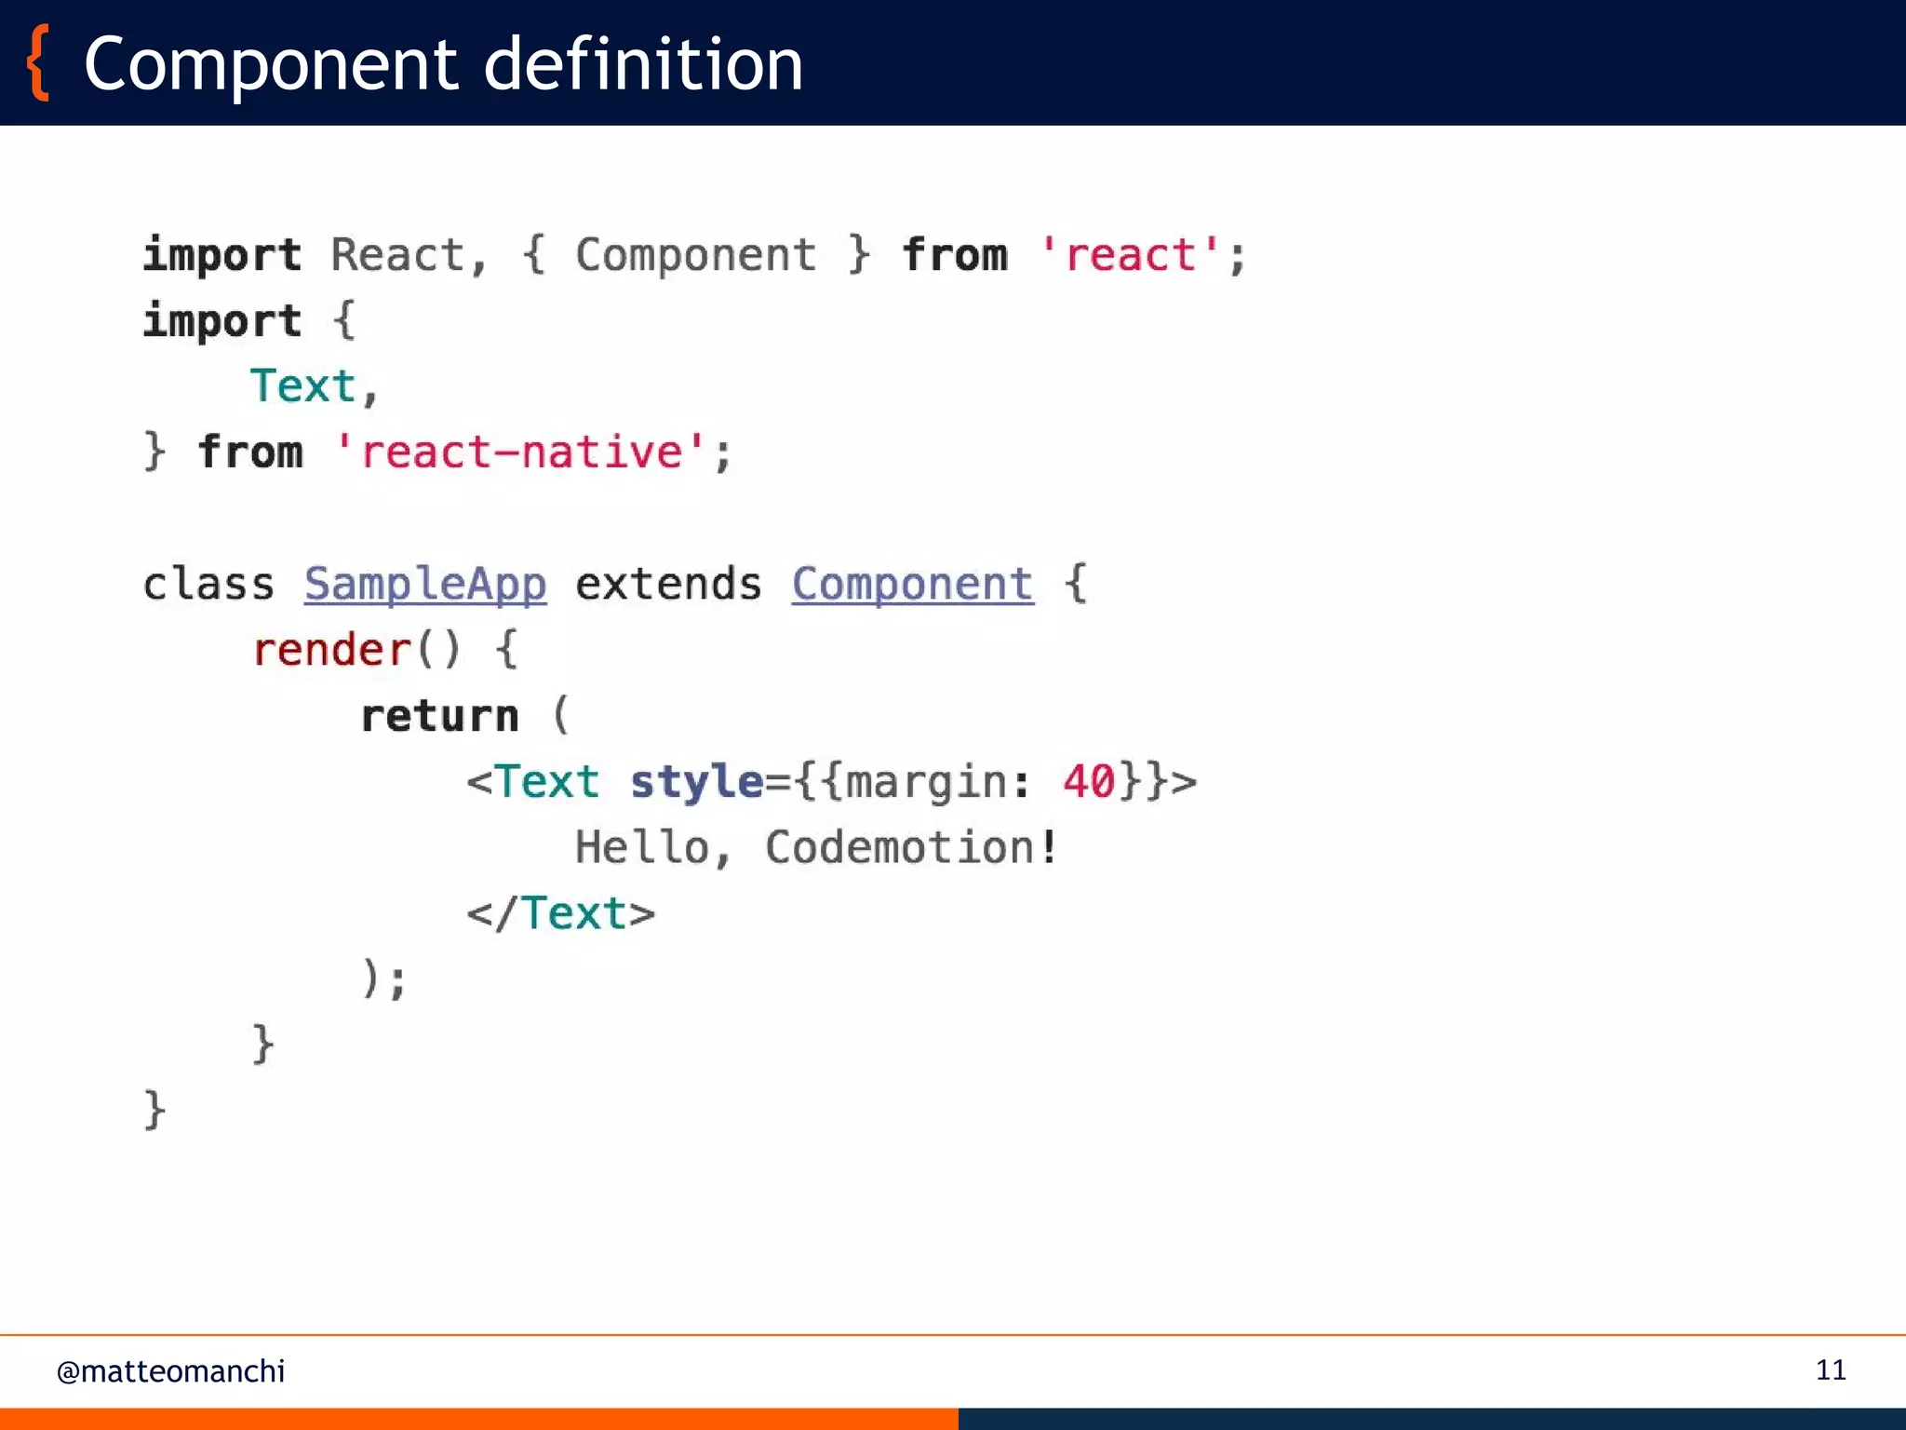Open the underlined Component class link

point(912,586)
